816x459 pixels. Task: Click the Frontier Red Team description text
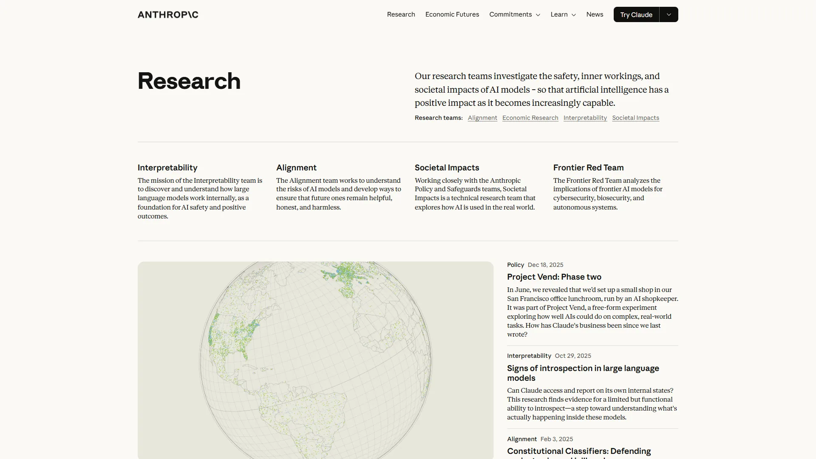click(608, 194)
